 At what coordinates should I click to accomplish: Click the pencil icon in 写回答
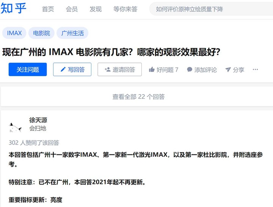[x=63, y=70]
